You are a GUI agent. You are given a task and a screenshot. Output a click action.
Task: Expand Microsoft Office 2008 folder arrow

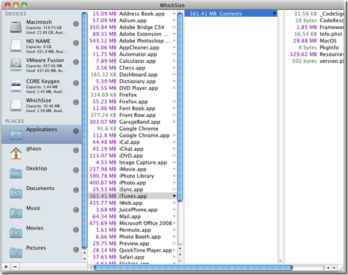(175, 223)
